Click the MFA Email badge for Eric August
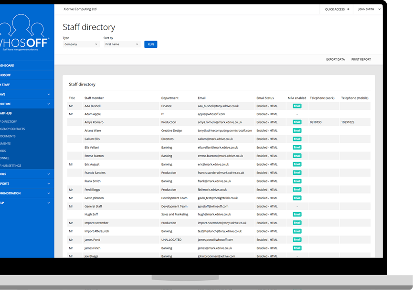 pyautogui.click(x=297, y=164)
